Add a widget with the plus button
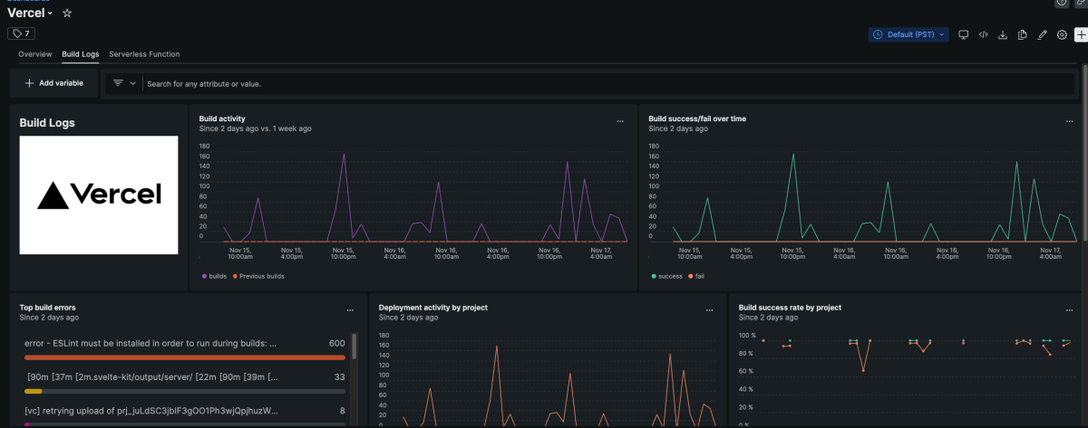Viewport: 1088px width, 428px height. click(x=1081, y=34)
